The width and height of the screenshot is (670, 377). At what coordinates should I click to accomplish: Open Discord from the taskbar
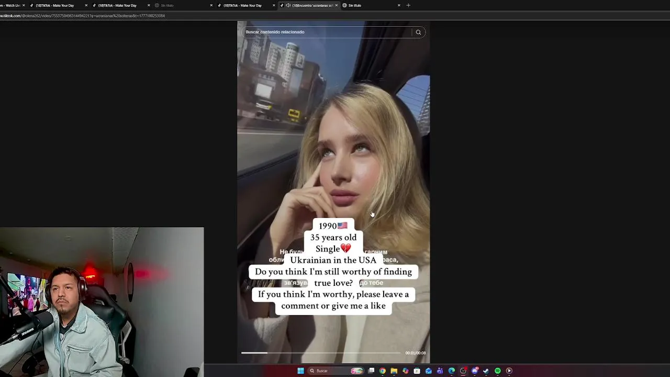click(475, 371)
